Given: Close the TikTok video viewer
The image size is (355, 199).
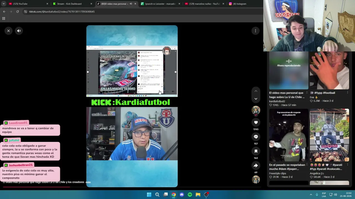Looking at the screenshot, I should (8, 31).
